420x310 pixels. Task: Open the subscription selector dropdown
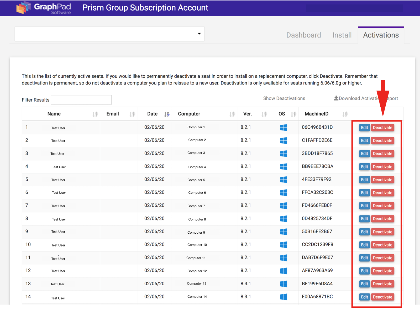[x=109, y=34]
